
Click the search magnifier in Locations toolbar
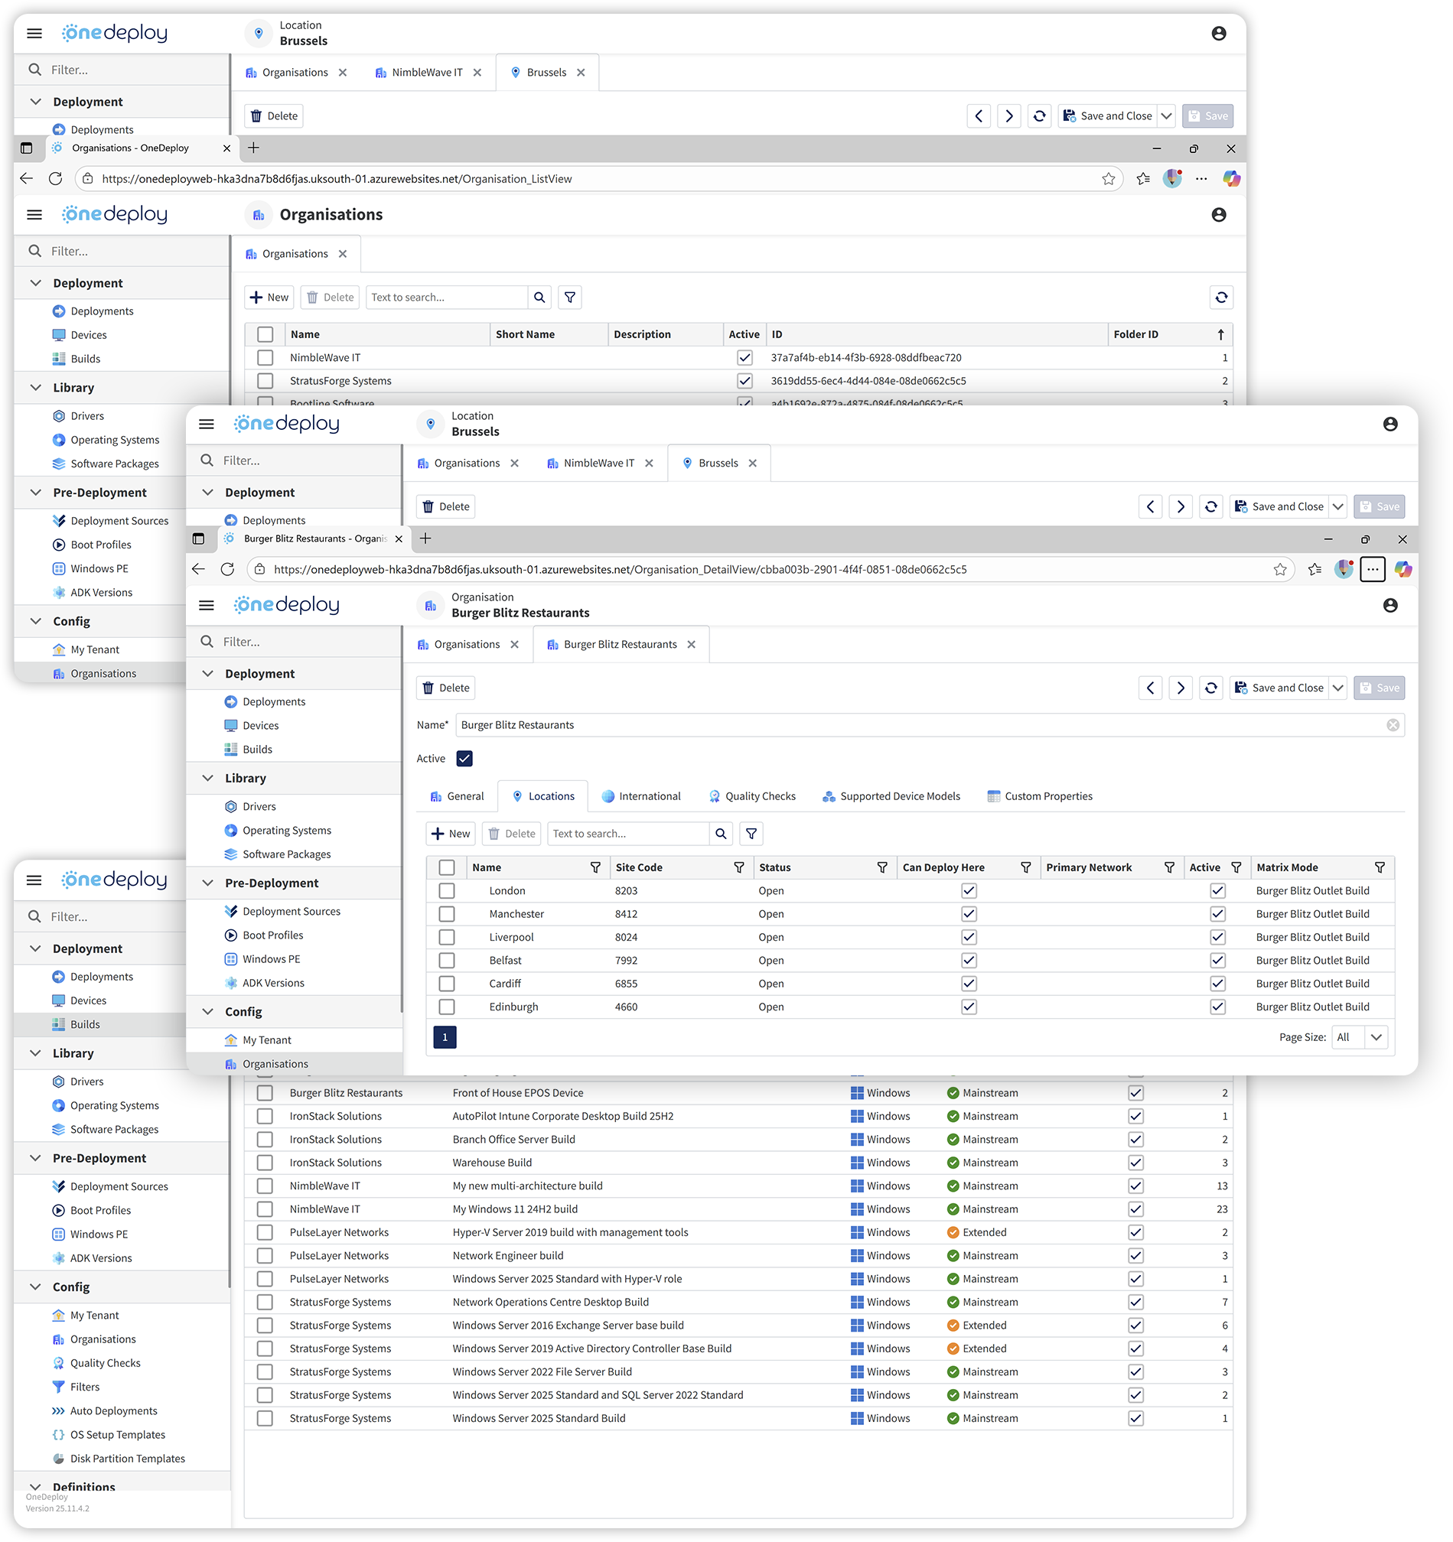pyautogui.click(x=721, y=834)
